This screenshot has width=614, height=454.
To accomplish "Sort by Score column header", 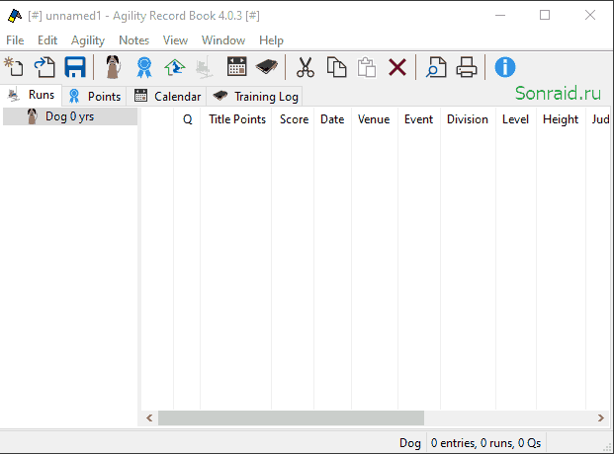I will [x=294, y=119].
